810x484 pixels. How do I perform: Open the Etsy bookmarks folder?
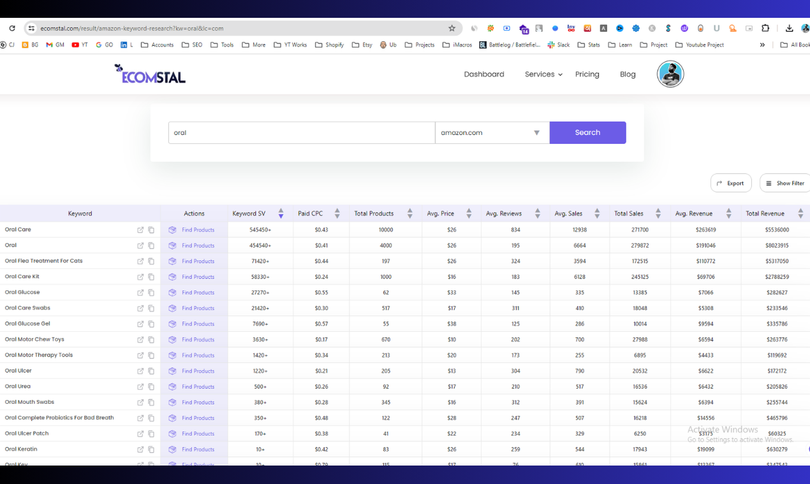[x=362, y=45]
